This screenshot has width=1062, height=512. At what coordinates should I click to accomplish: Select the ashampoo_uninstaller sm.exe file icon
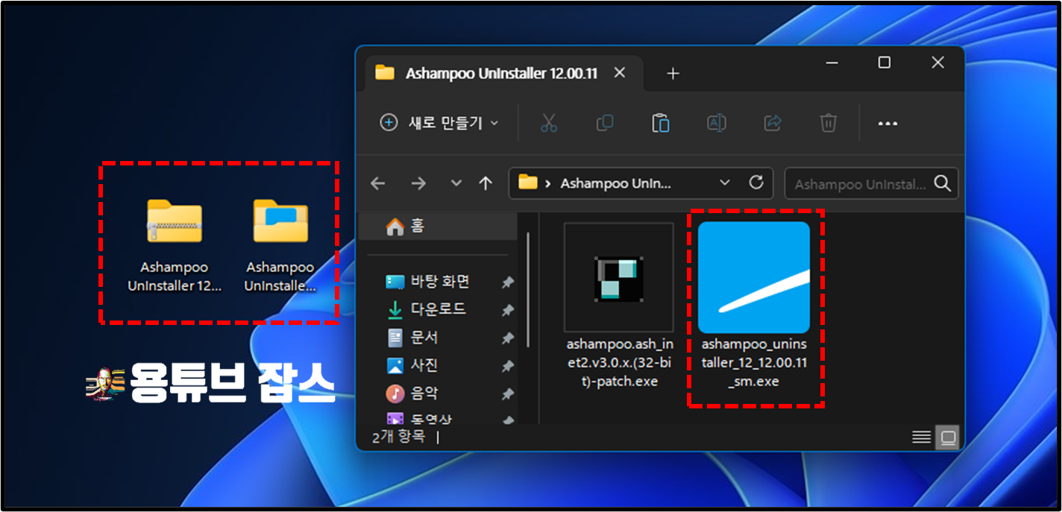754,277
